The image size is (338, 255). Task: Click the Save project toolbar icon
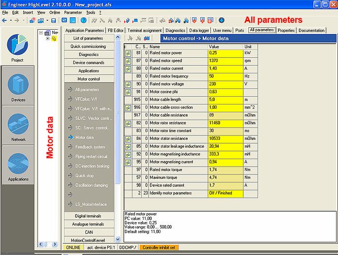(x=53, y=20)
